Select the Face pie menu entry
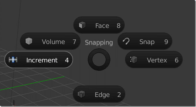The height and width of the screenshot is (107, 196). [99, 25]
